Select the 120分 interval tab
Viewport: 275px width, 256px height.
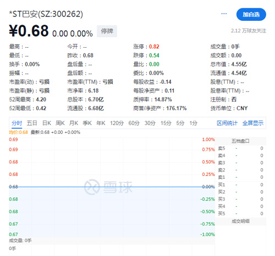coord(117,123)
